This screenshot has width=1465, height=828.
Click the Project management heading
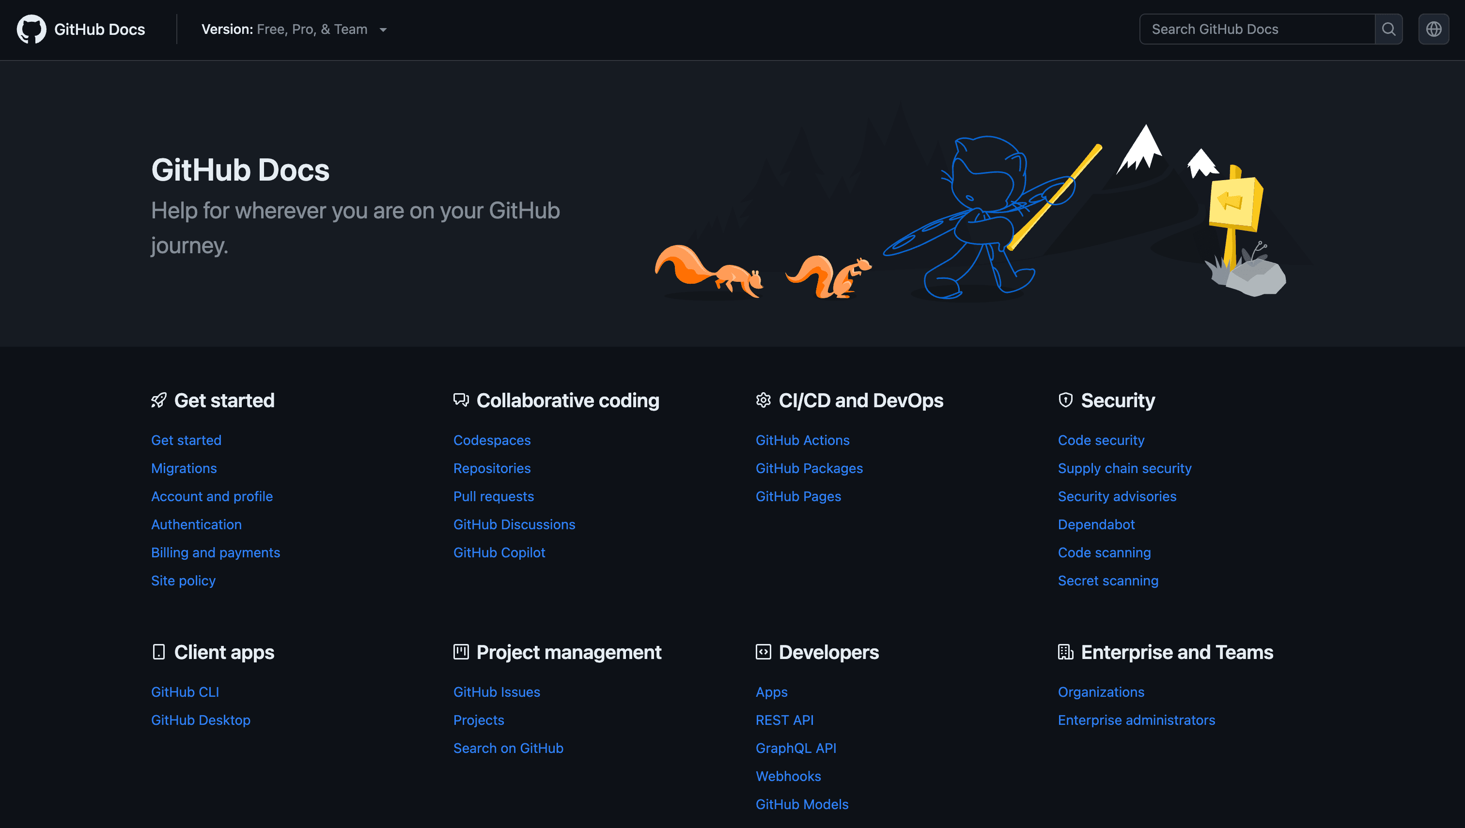(569, 652)
